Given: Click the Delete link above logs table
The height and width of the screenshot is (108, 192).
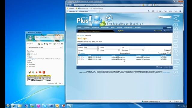Looking at the screenshot, I should point(82,53).
